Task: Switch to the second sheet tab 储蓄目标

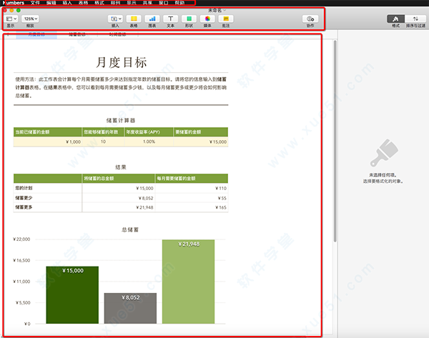Action: point(77,35)
